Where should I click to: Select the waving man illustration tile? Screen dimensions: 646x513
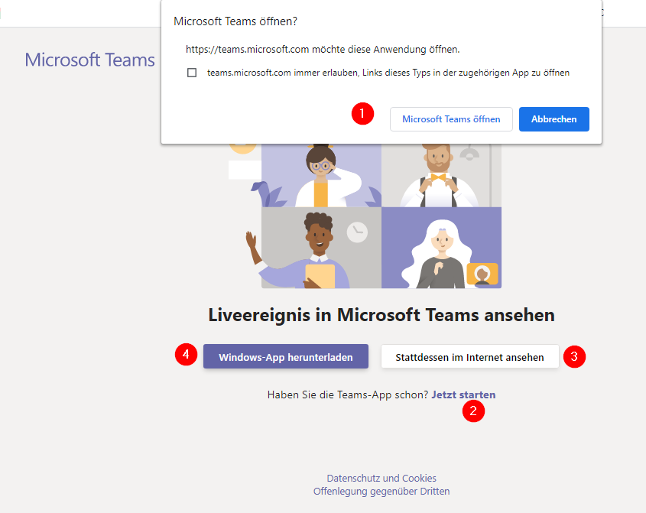321,248
